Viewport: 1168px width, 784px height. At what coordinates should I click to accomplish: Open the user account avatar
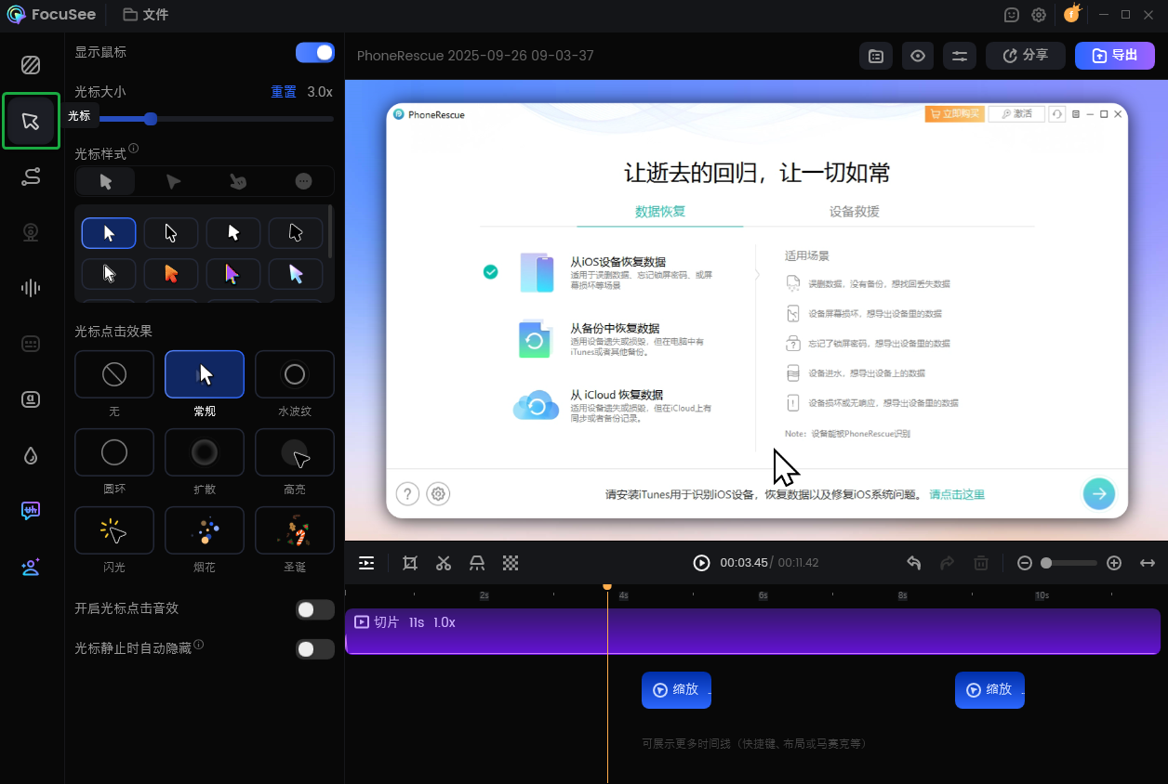tap(1072, 14)
